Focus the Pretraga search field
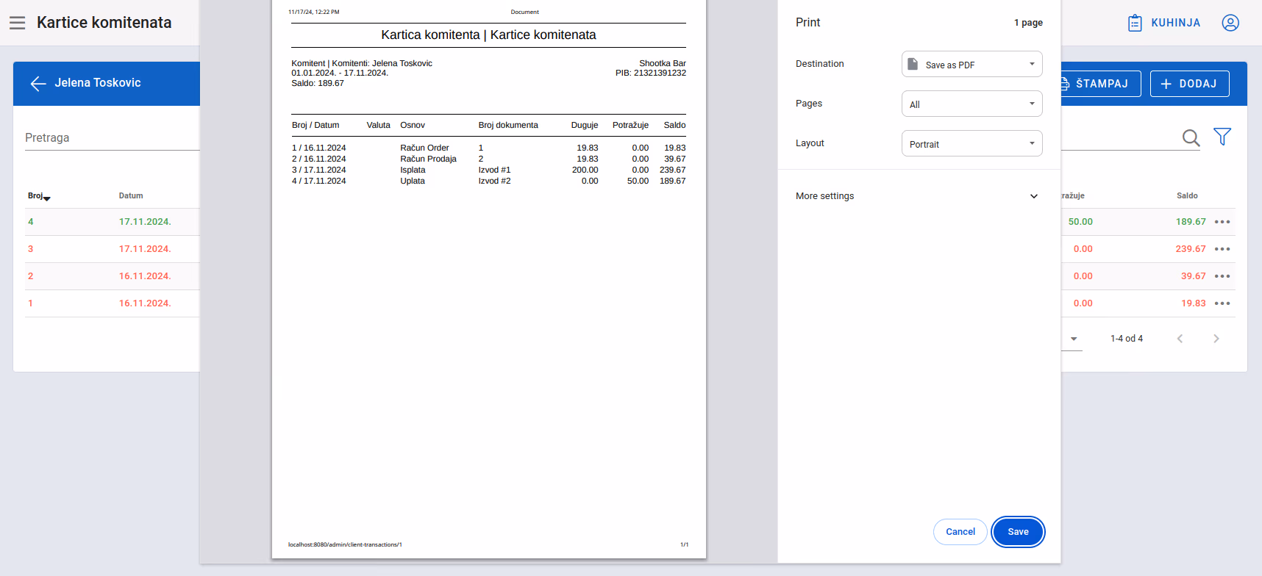 coord(112,138)
